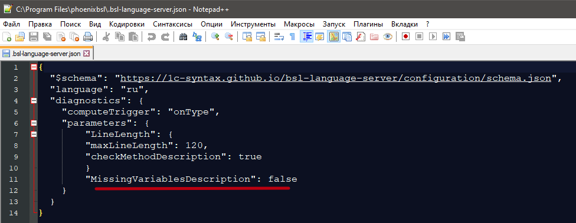The width and height of the screenshot is (576, 223).
Task: Start macro recording with the red dot
Action: click(405, 37)
